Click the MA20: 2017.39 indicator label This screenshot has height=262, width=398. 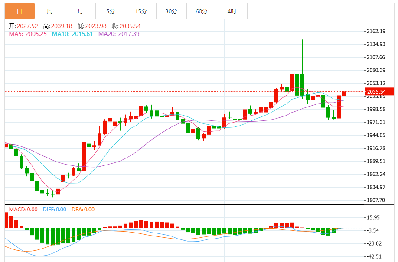tap(119, 34)
